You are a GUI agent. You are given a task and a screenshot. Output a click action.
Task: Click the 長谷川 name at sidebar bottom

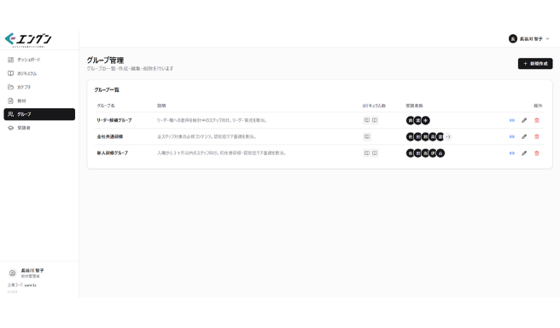[x=32, y=271]
